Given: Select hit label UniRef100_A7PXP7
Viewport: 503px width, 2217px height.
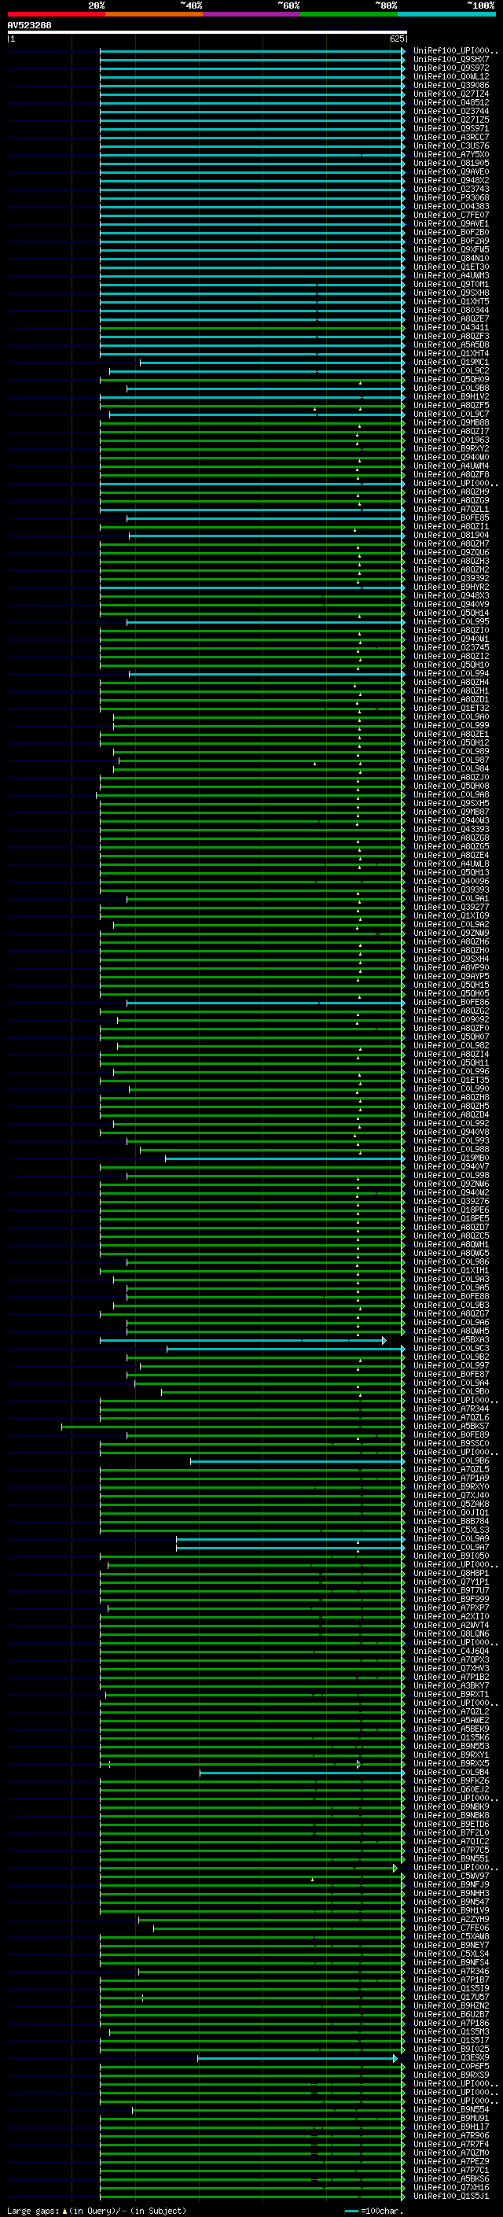Looking at the screenshot, I should coord(450,1608).
